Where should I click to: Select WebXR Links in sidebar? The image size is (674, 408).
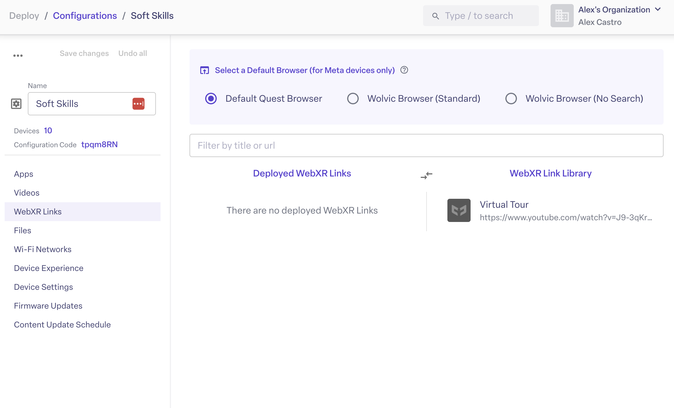[83, 212]
